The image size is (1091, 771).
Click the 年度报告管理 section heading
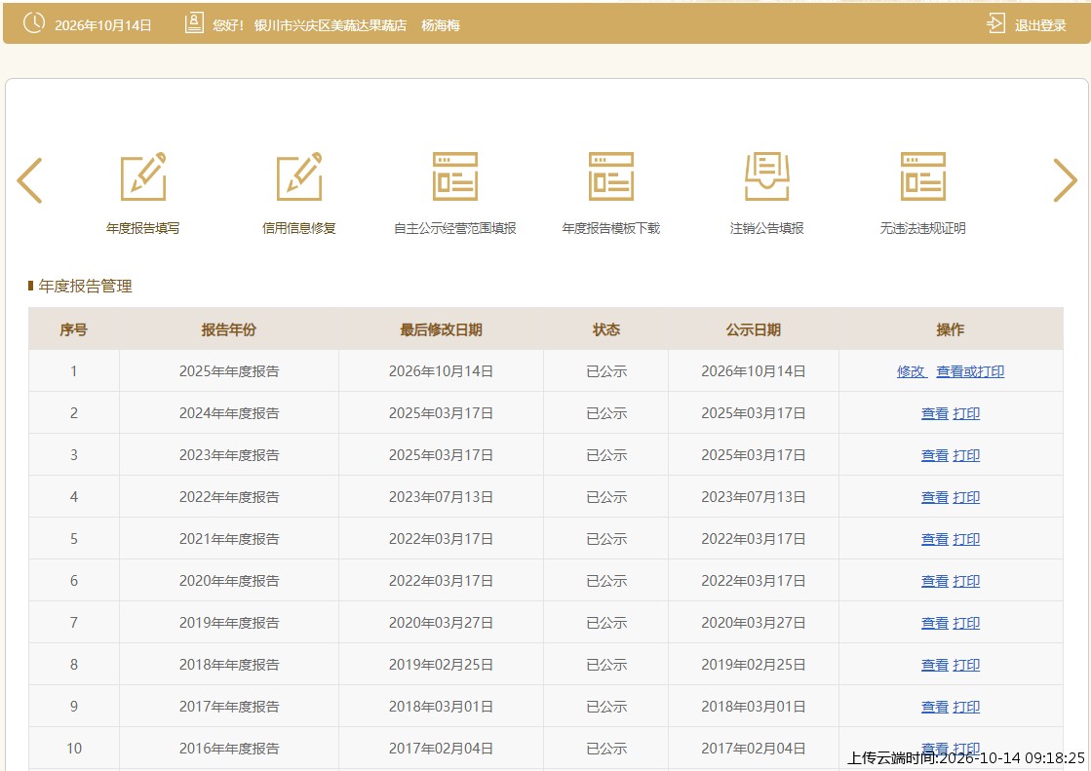pos(85,286)
